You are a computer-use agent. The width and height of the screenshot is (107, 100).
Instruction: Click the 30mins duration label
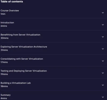point(5,38)
